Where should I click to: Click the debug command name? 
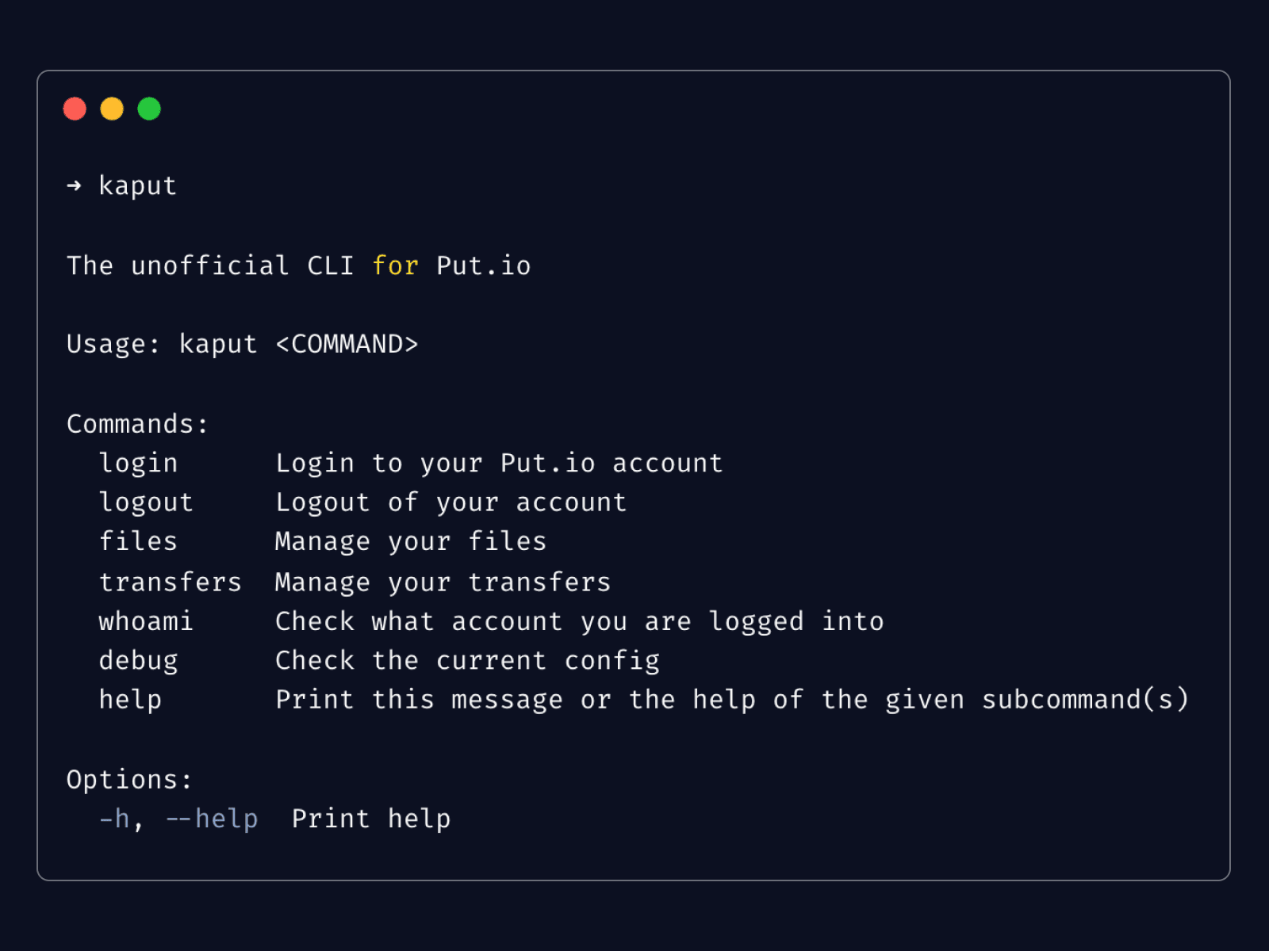pos(138,660)
